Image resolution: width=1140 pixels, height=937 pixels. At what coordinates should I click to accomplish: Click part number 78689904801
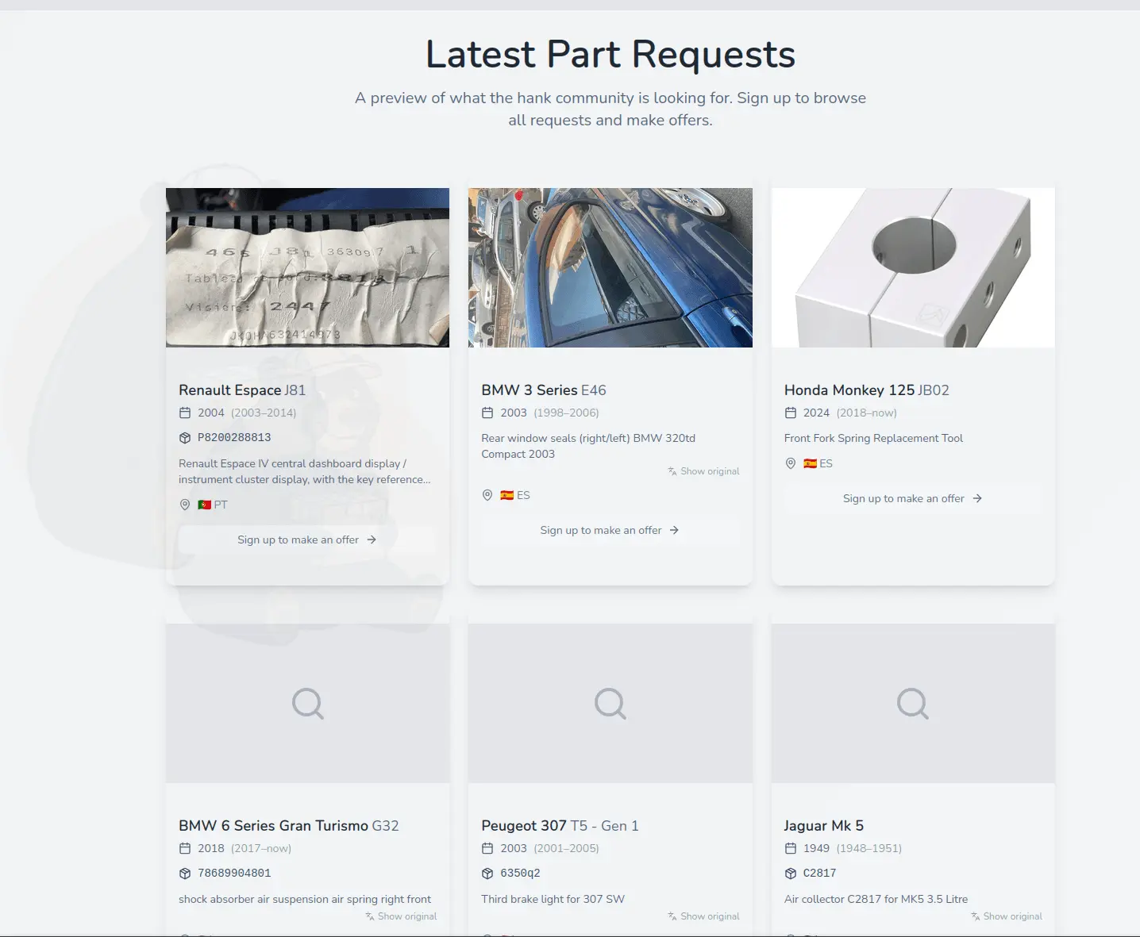point(234,874)
